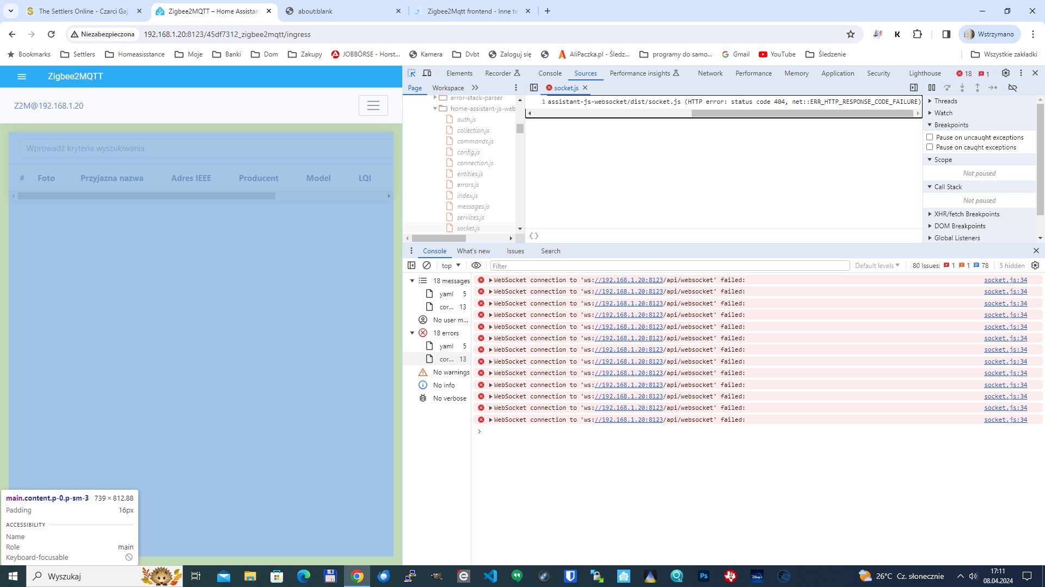Screen dimensions: 1045x587
Task: Open DevTools customize three-dot menu
Action: tap(1021, 73)
